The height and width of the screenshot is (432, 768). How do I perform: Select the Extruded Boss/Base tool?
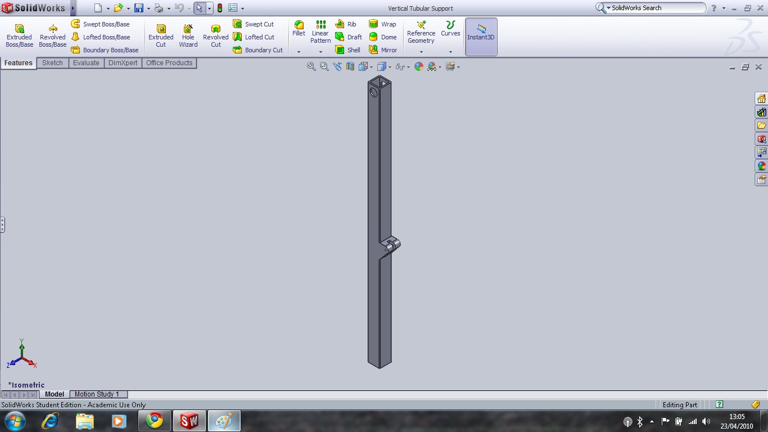(19, 35)
